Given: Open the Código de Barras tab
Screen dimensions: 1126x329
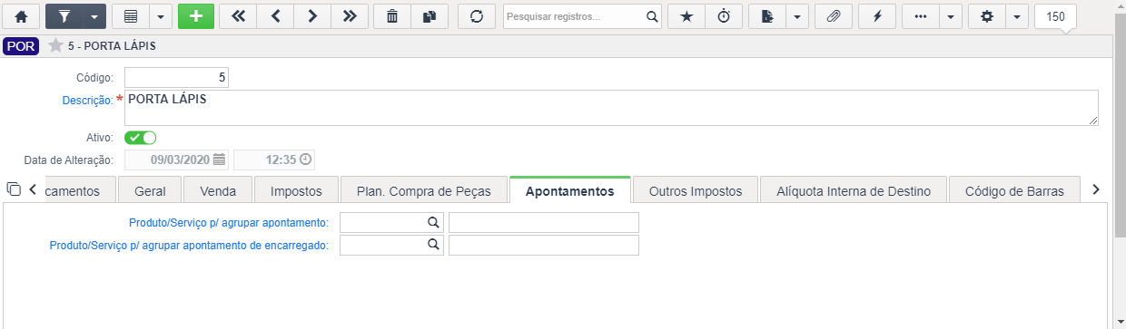Looking at the screenshot, I should click(1014, 191).
